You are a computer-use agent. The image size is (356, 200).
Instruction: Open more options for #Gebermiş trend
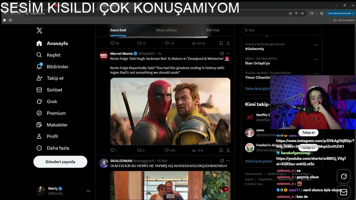point(316,45)
